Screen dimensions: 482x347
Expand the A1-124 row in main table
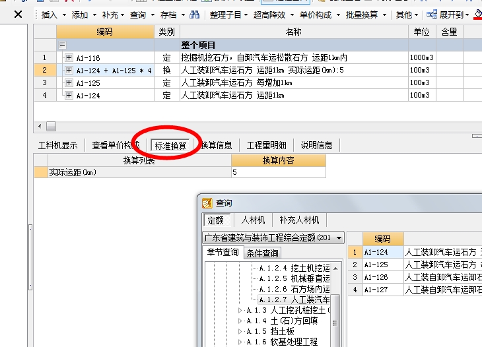[69, 96]
